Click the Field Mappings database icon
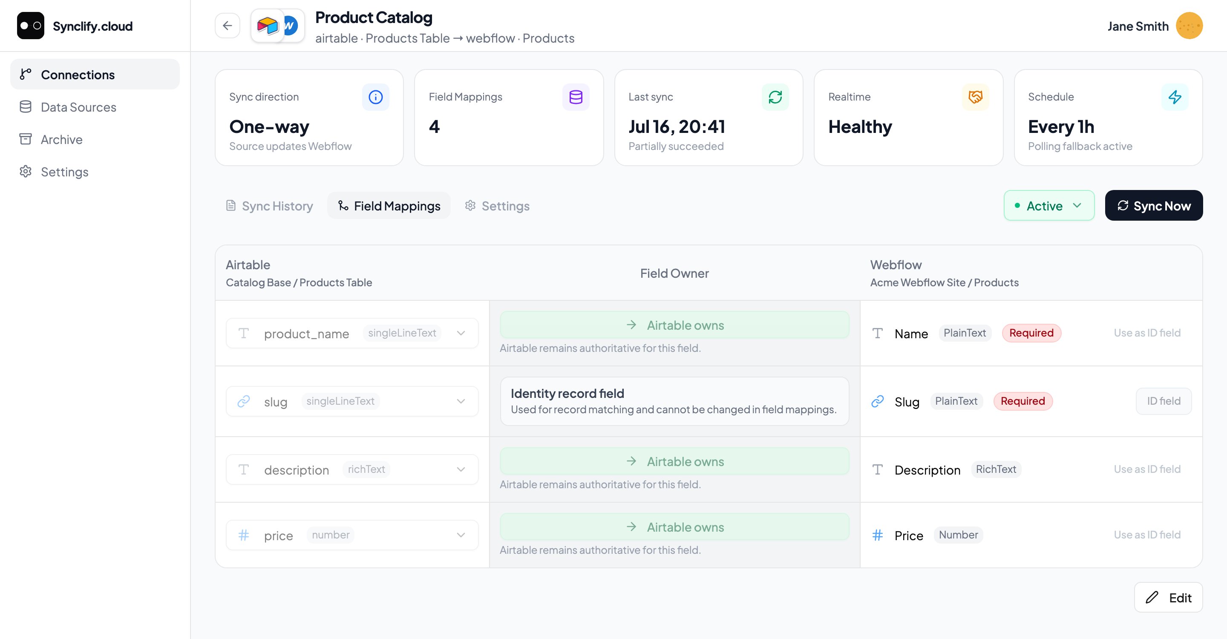The height and width of the screenshot is (639, 1227). click(x=576, y=97)
